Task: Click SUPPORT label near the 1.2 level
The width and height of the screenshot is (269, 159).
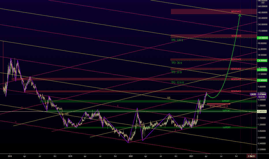Action: (x=227, y=127)
